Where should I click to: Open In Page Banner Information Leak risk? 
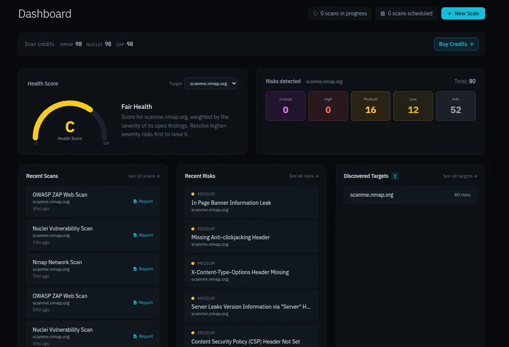251,201
